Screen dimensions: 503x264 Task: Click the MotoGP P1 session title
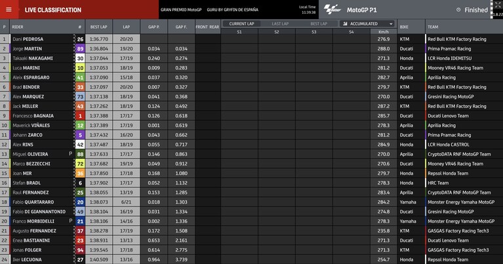[x=361, y=10]
